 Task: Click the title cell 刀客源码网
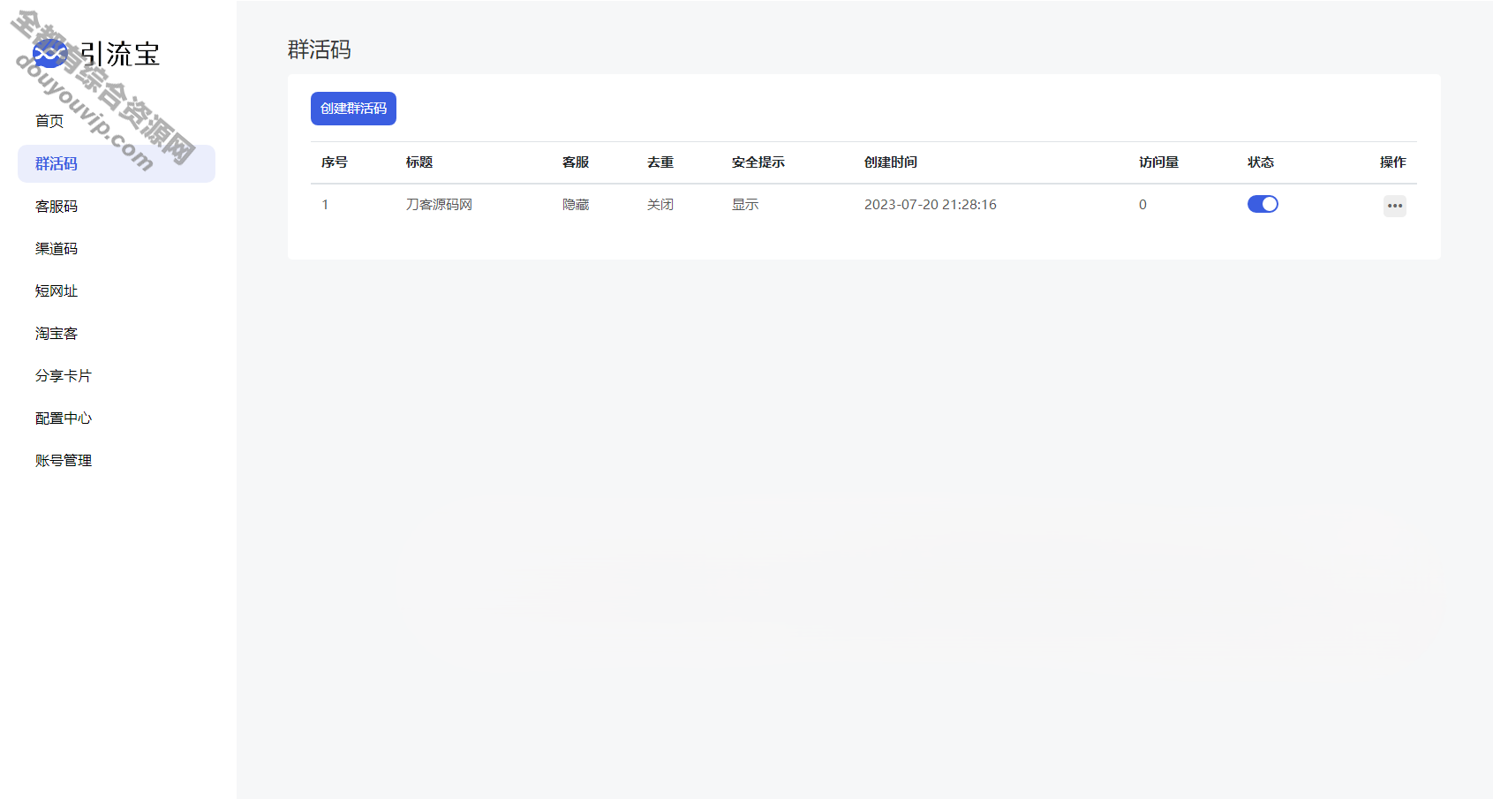pyautogui.click(x=439, y=205)
